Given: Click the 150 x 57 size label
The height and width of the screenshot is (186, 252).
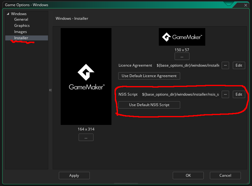Looking at the screenshot, I should tap(182, 50).
